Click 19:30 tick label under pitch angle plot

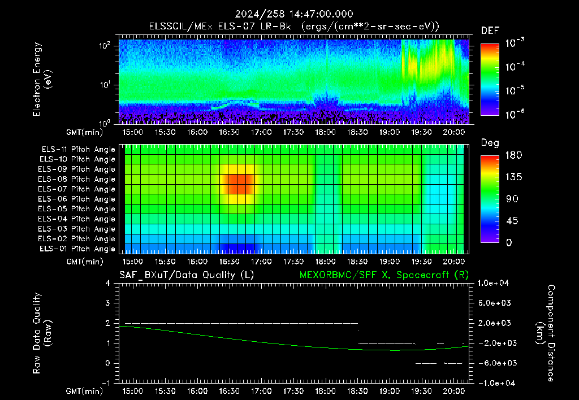pos(421,262)
